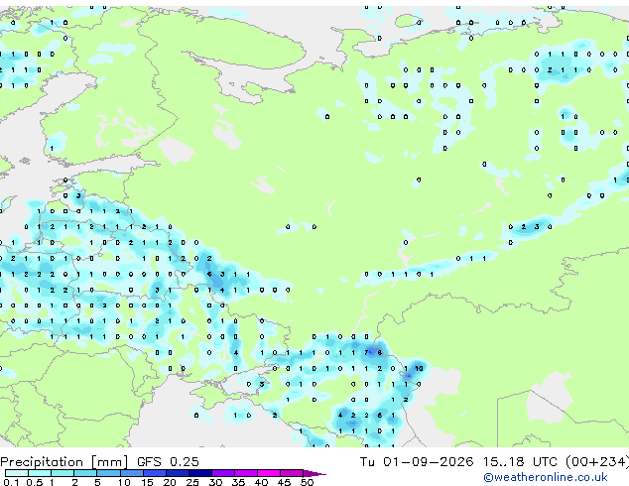Click the 'Tu 01-09-2026' date text
The height and width of the screenshot is (486, 629).
tap(417, 462)
